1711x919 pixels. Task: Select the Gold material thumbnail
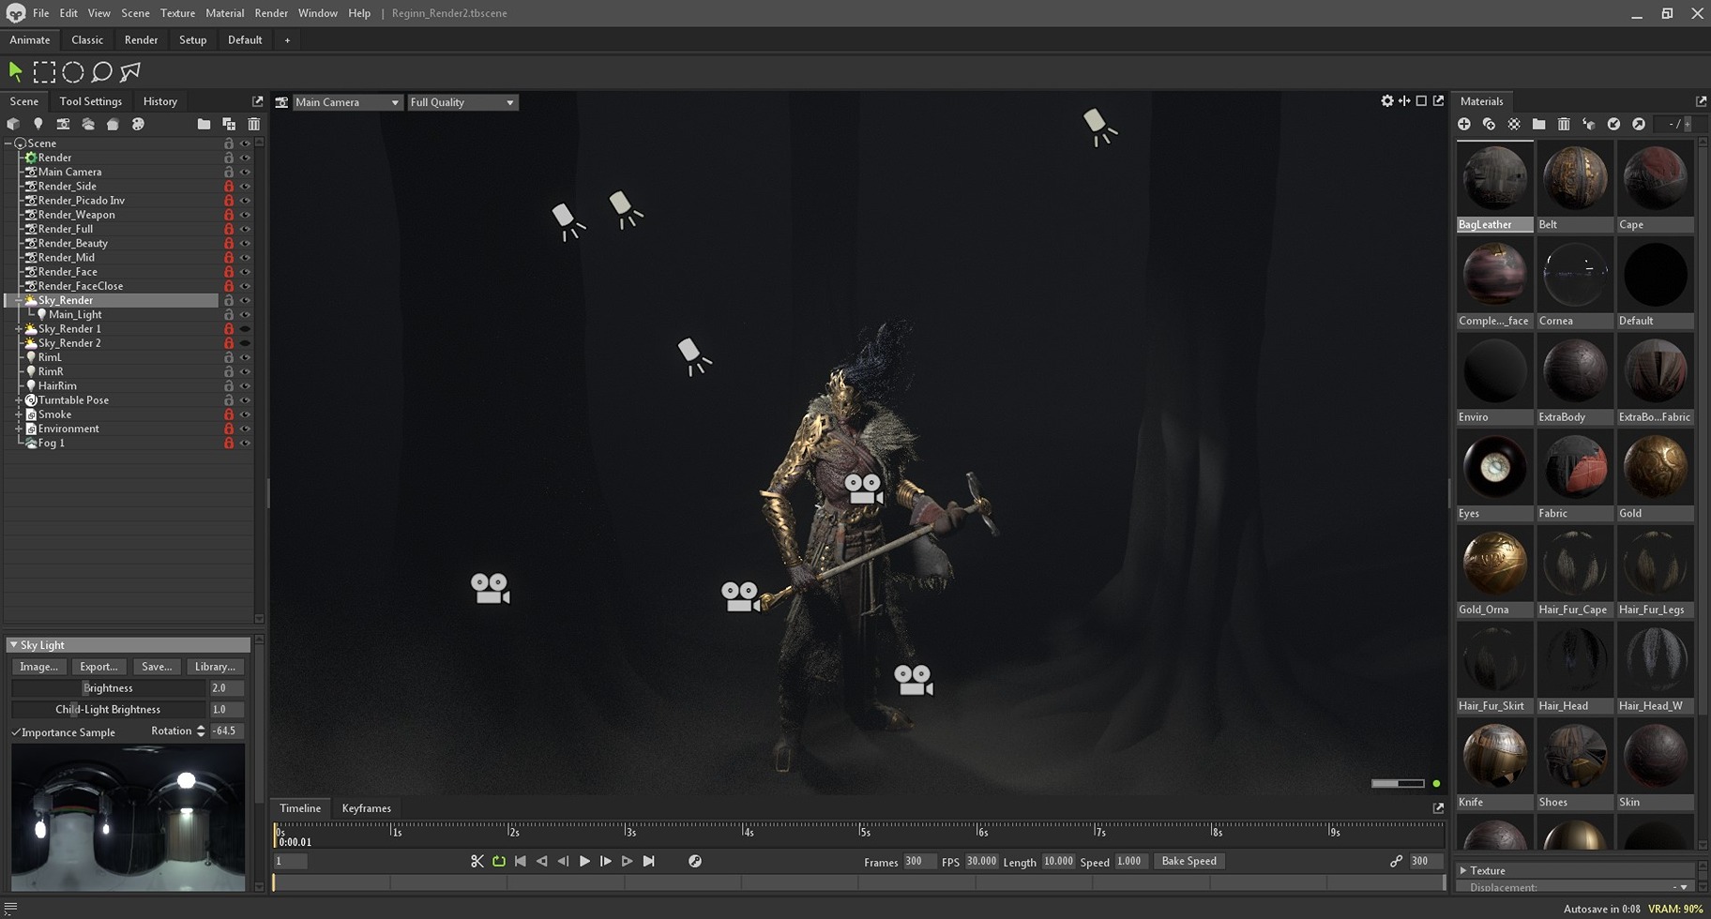pos(1655,466)
